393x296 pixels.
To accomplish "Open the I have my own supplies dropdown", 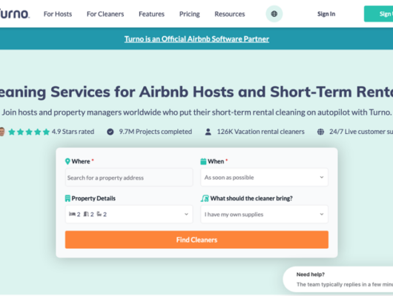I will pos(264,214).
